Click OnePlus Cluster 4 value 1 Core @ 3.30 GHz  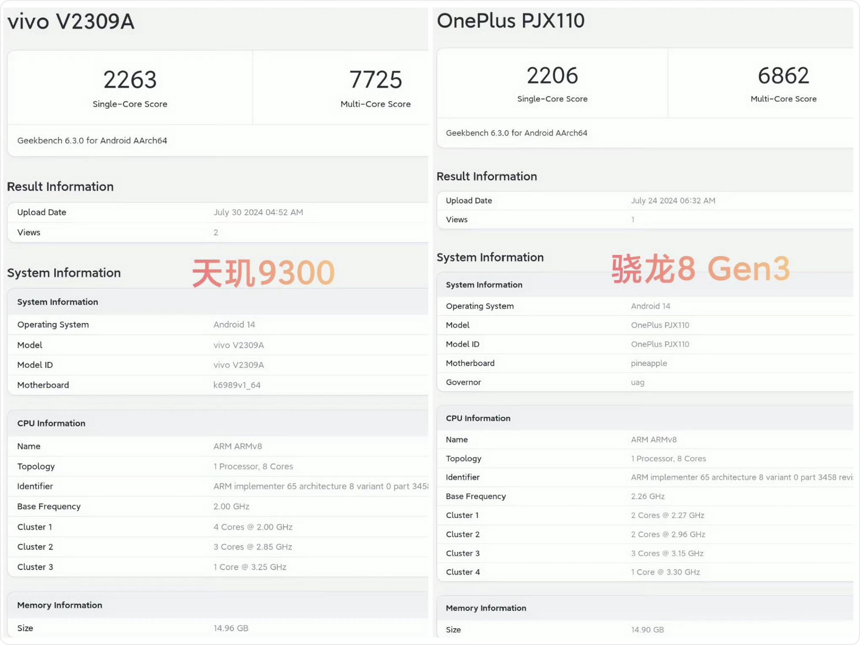(665, 572)
